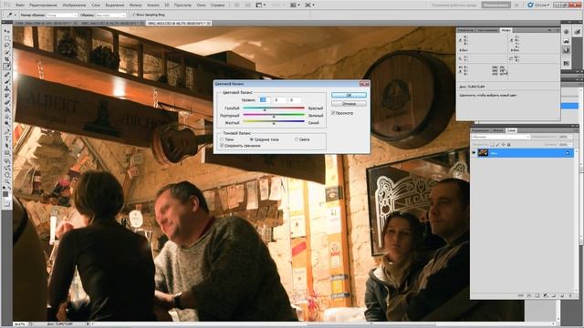Hide the layer using its eye icon
Viewport: 584px width, 328px height.
click(x=474, y=153)
